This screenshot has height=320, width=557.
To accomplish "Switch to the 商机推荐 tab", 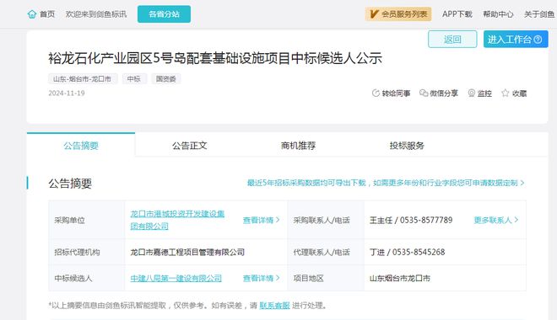I will pyautogui.click(x=299, y=146).
